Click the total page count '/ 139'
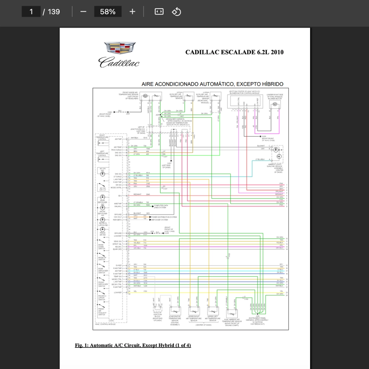The height and width of the screenshot is (369, 369). click(52, 12)
